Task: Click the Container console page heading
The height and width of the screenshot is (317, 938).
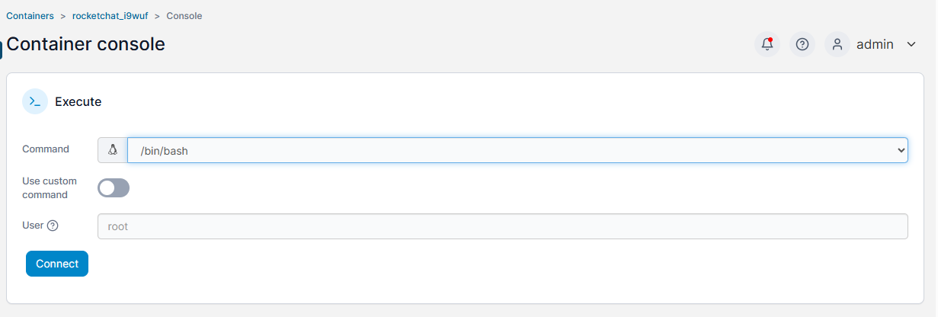Action: pos(85,44)
